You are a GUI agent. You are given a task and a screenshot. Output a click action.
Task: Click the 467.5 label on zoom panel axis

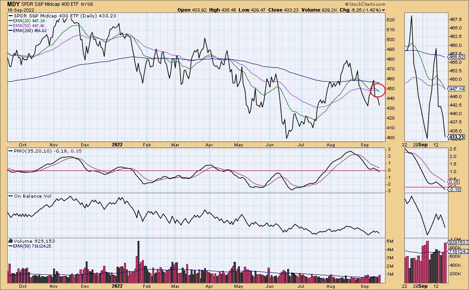(455, 20)
